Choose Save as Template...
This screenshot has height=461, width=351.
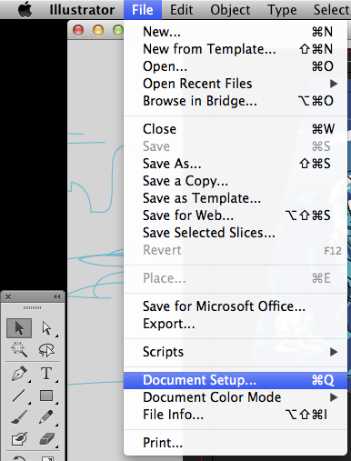pos(236,198)
